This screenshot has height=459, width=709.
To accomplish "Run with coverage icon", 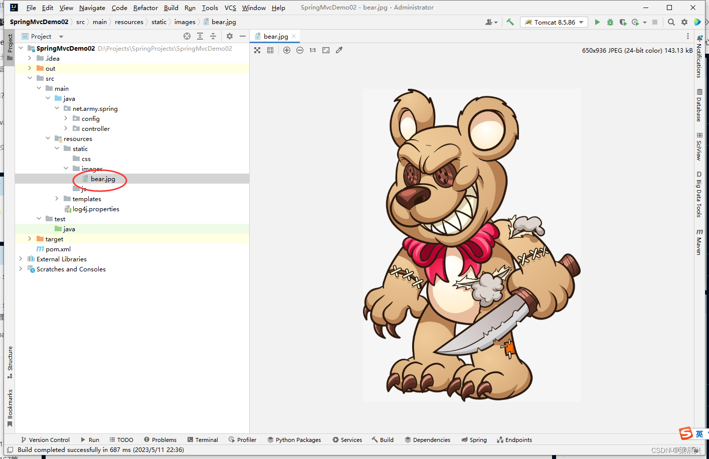I will click(623, 22).
